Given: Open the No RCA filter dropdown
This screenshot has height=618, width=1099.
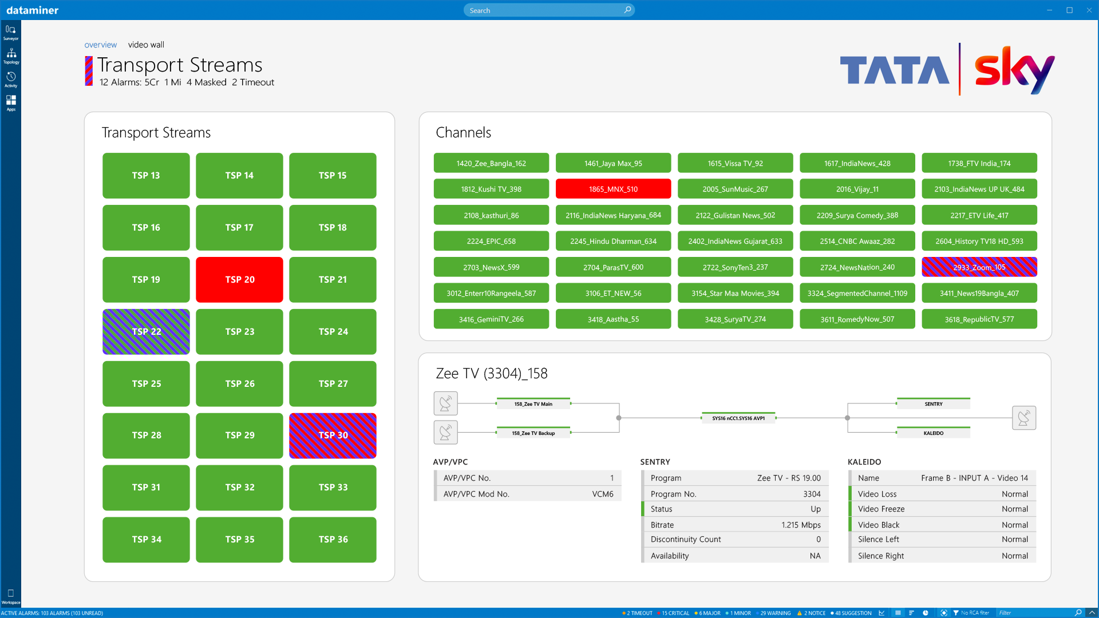Looking at the screenshot, I should [x=971, y=613].
